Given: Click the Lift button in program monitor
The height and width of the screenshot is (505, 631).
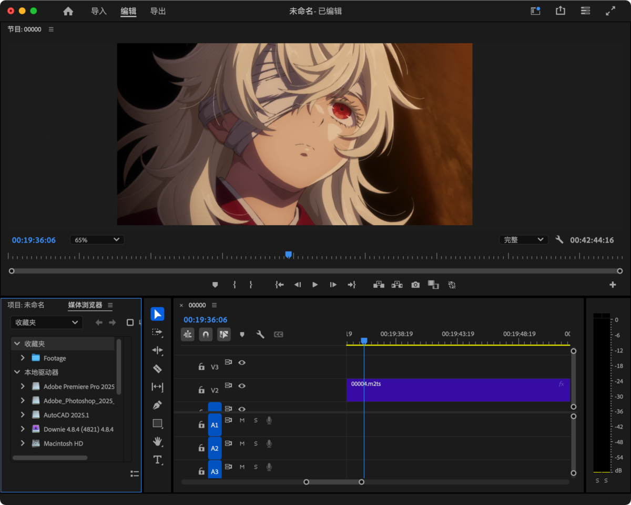Looking at the screenshot, I should (x=379, y=285).
